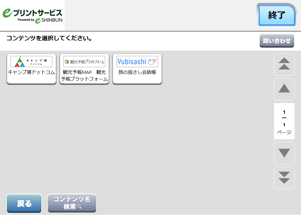The width and height of the screenshot is (301, 215).
Task: Select the 旅の指さし会話帳 Yubisashi tile
Action: pos(137,69)
